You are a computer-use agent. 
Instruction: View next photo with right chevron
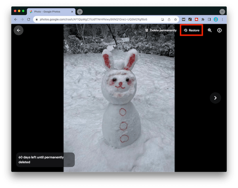(215, 98)
